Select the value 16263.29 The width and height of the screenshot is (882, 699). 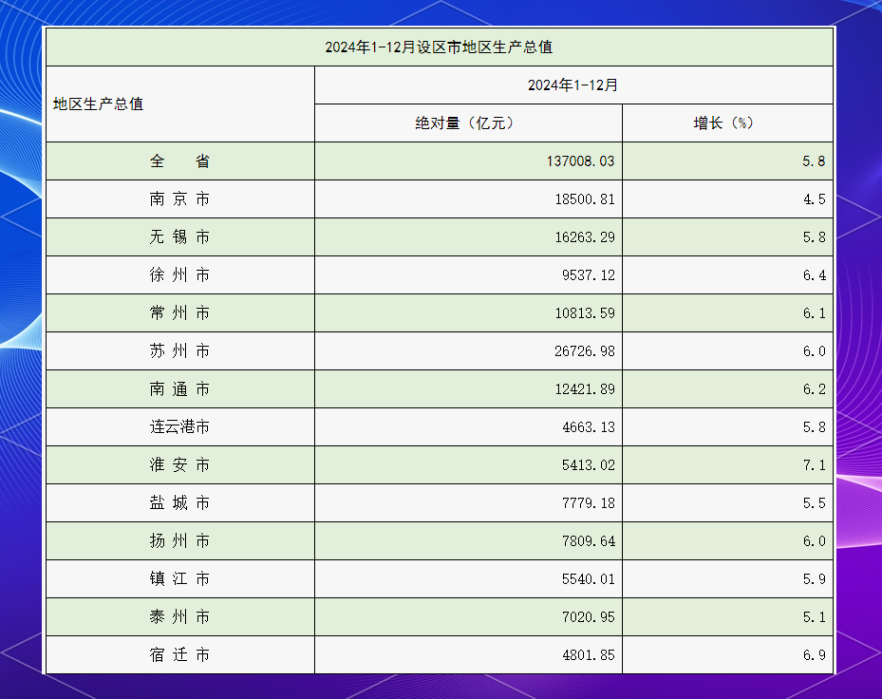click(x=585, y=237)
